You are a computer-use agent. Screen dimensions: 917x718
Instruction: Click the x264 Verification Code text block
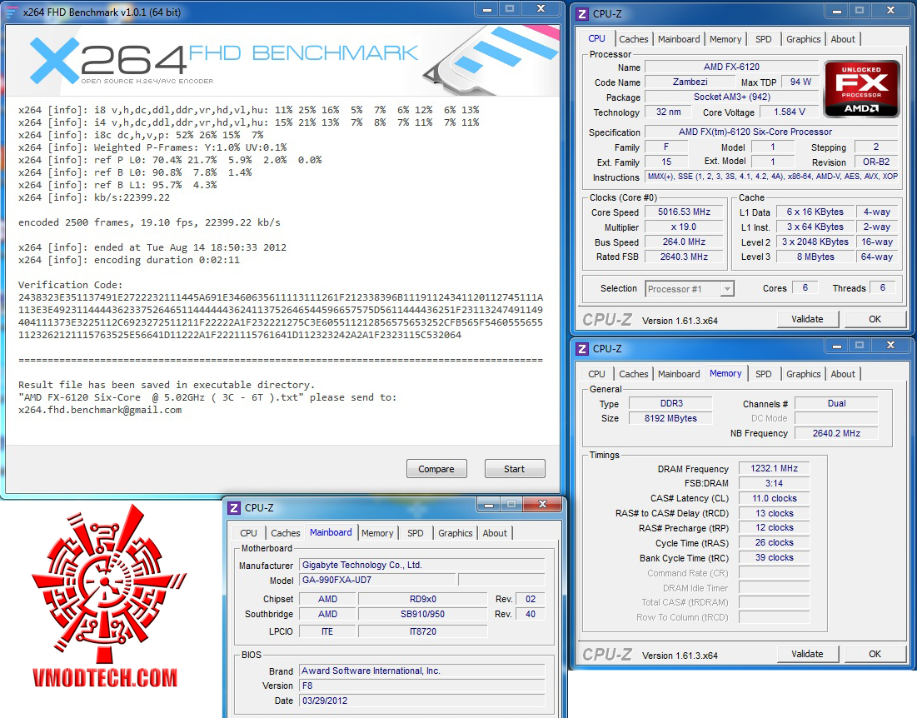(281, 316)
